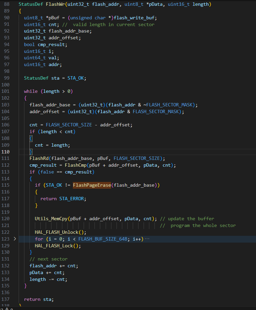Click the 'flash_addr += cnt;' statement
Viewport: 256px width, 310px height.
[54, 266]
